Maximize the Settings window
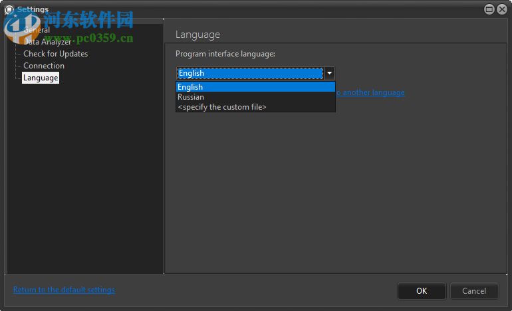 point(489,9)
